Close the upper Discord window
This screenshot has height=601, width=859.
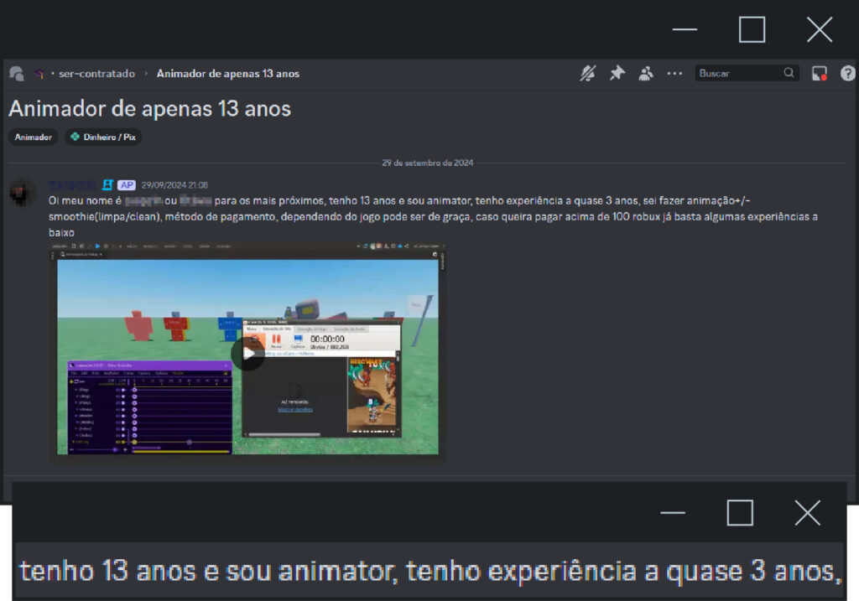(819, 29)
